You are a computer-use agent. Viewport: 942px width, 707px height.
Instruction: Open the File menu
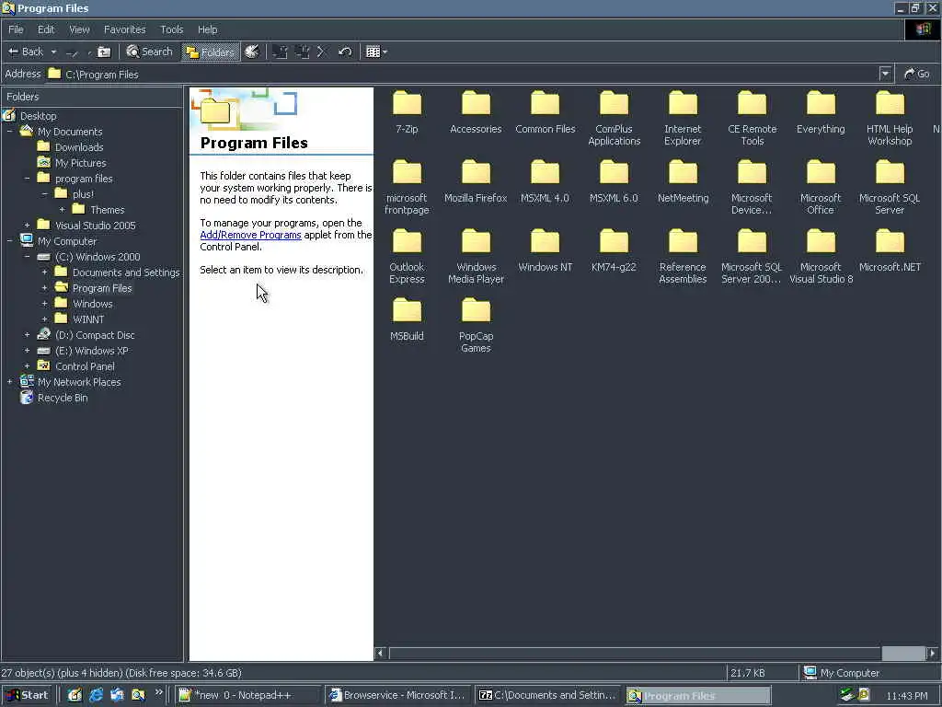(16, 29)
